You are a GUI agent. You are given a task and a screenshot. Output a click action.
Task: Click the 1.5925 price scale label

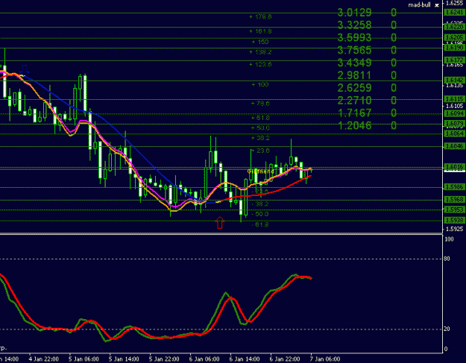(454, 229)
